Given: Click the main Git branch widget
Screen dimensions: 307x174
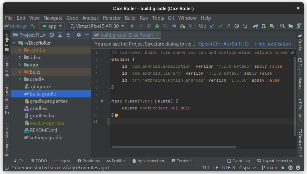Looking at the screenshot, I should (269, 168).
